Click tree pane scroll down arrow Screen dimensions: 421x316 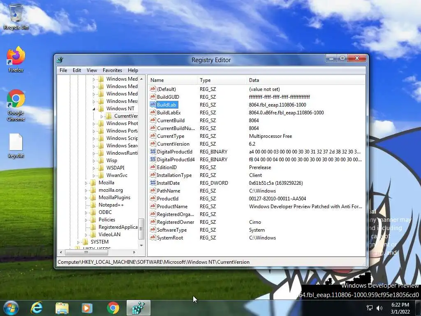point(141,245)
